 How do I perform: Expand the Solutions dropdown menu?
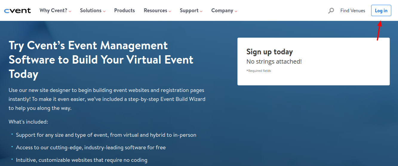point(93,10)
